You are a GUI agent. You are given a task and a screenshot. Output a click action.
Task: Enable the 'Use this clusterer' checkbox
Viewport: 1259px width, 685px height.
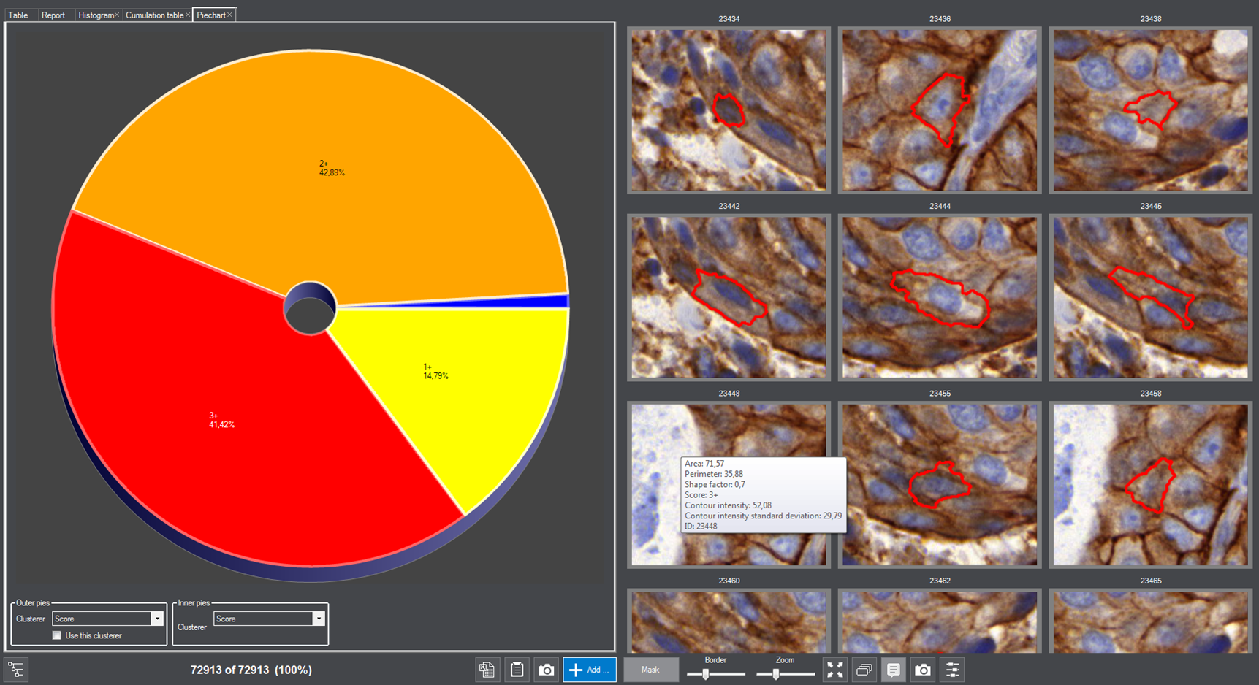tap(57, 635)
